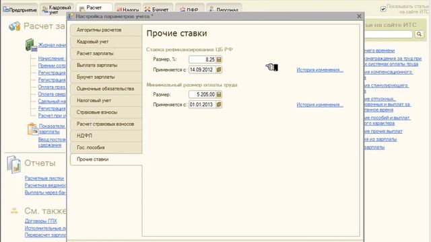The height and width of the screenshot is (242, 431).
Task: Open Договоры ГПХ link
Action: (x=40, y=221)
